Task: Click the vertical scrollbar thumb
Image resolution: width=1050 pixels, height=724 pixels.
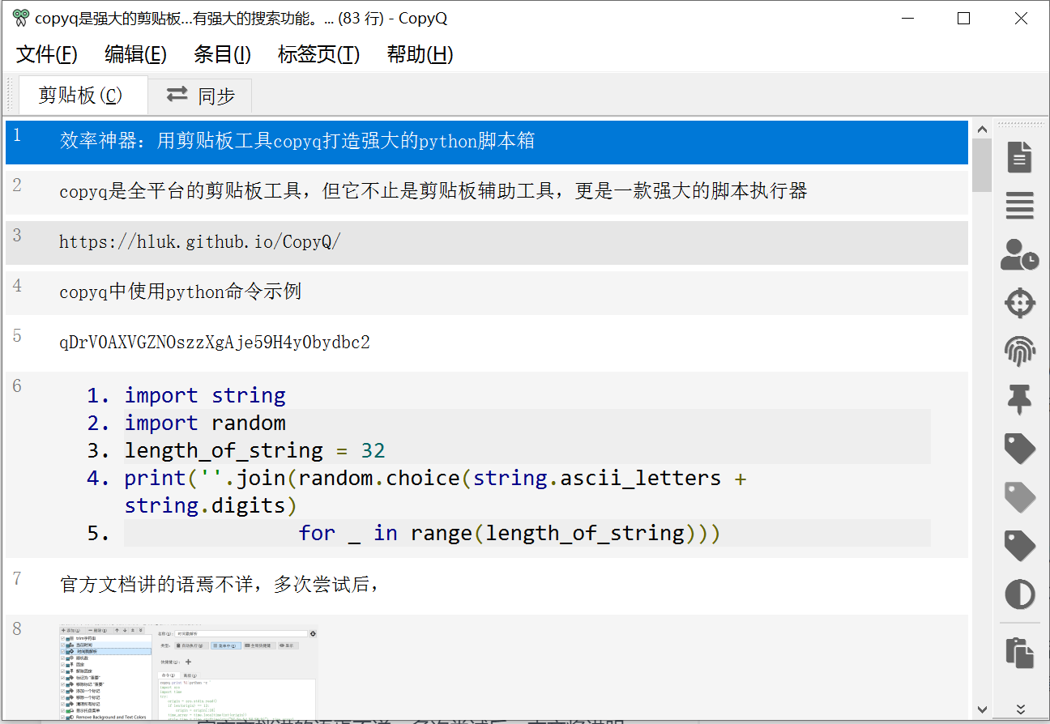Action: [982, 165]
